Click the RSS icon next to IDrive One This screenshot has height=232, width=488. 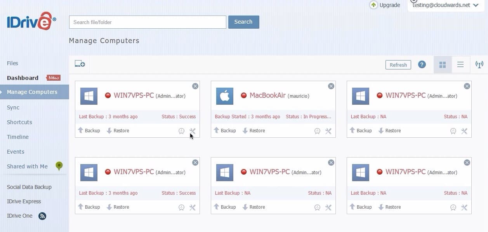[x=42, y=216]
